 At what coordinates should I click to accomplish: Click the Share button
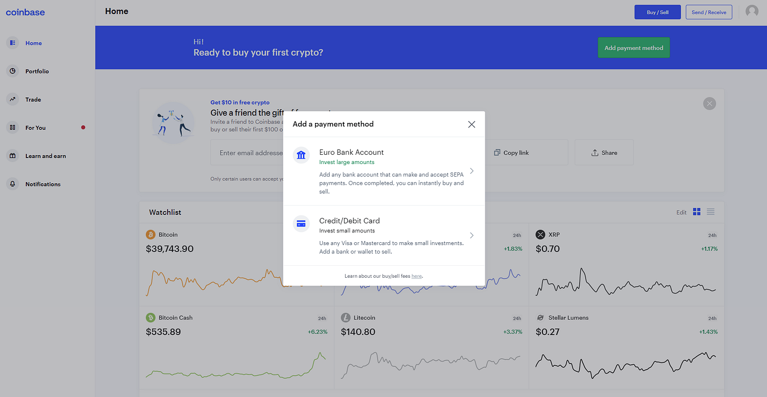coord(604,153)
